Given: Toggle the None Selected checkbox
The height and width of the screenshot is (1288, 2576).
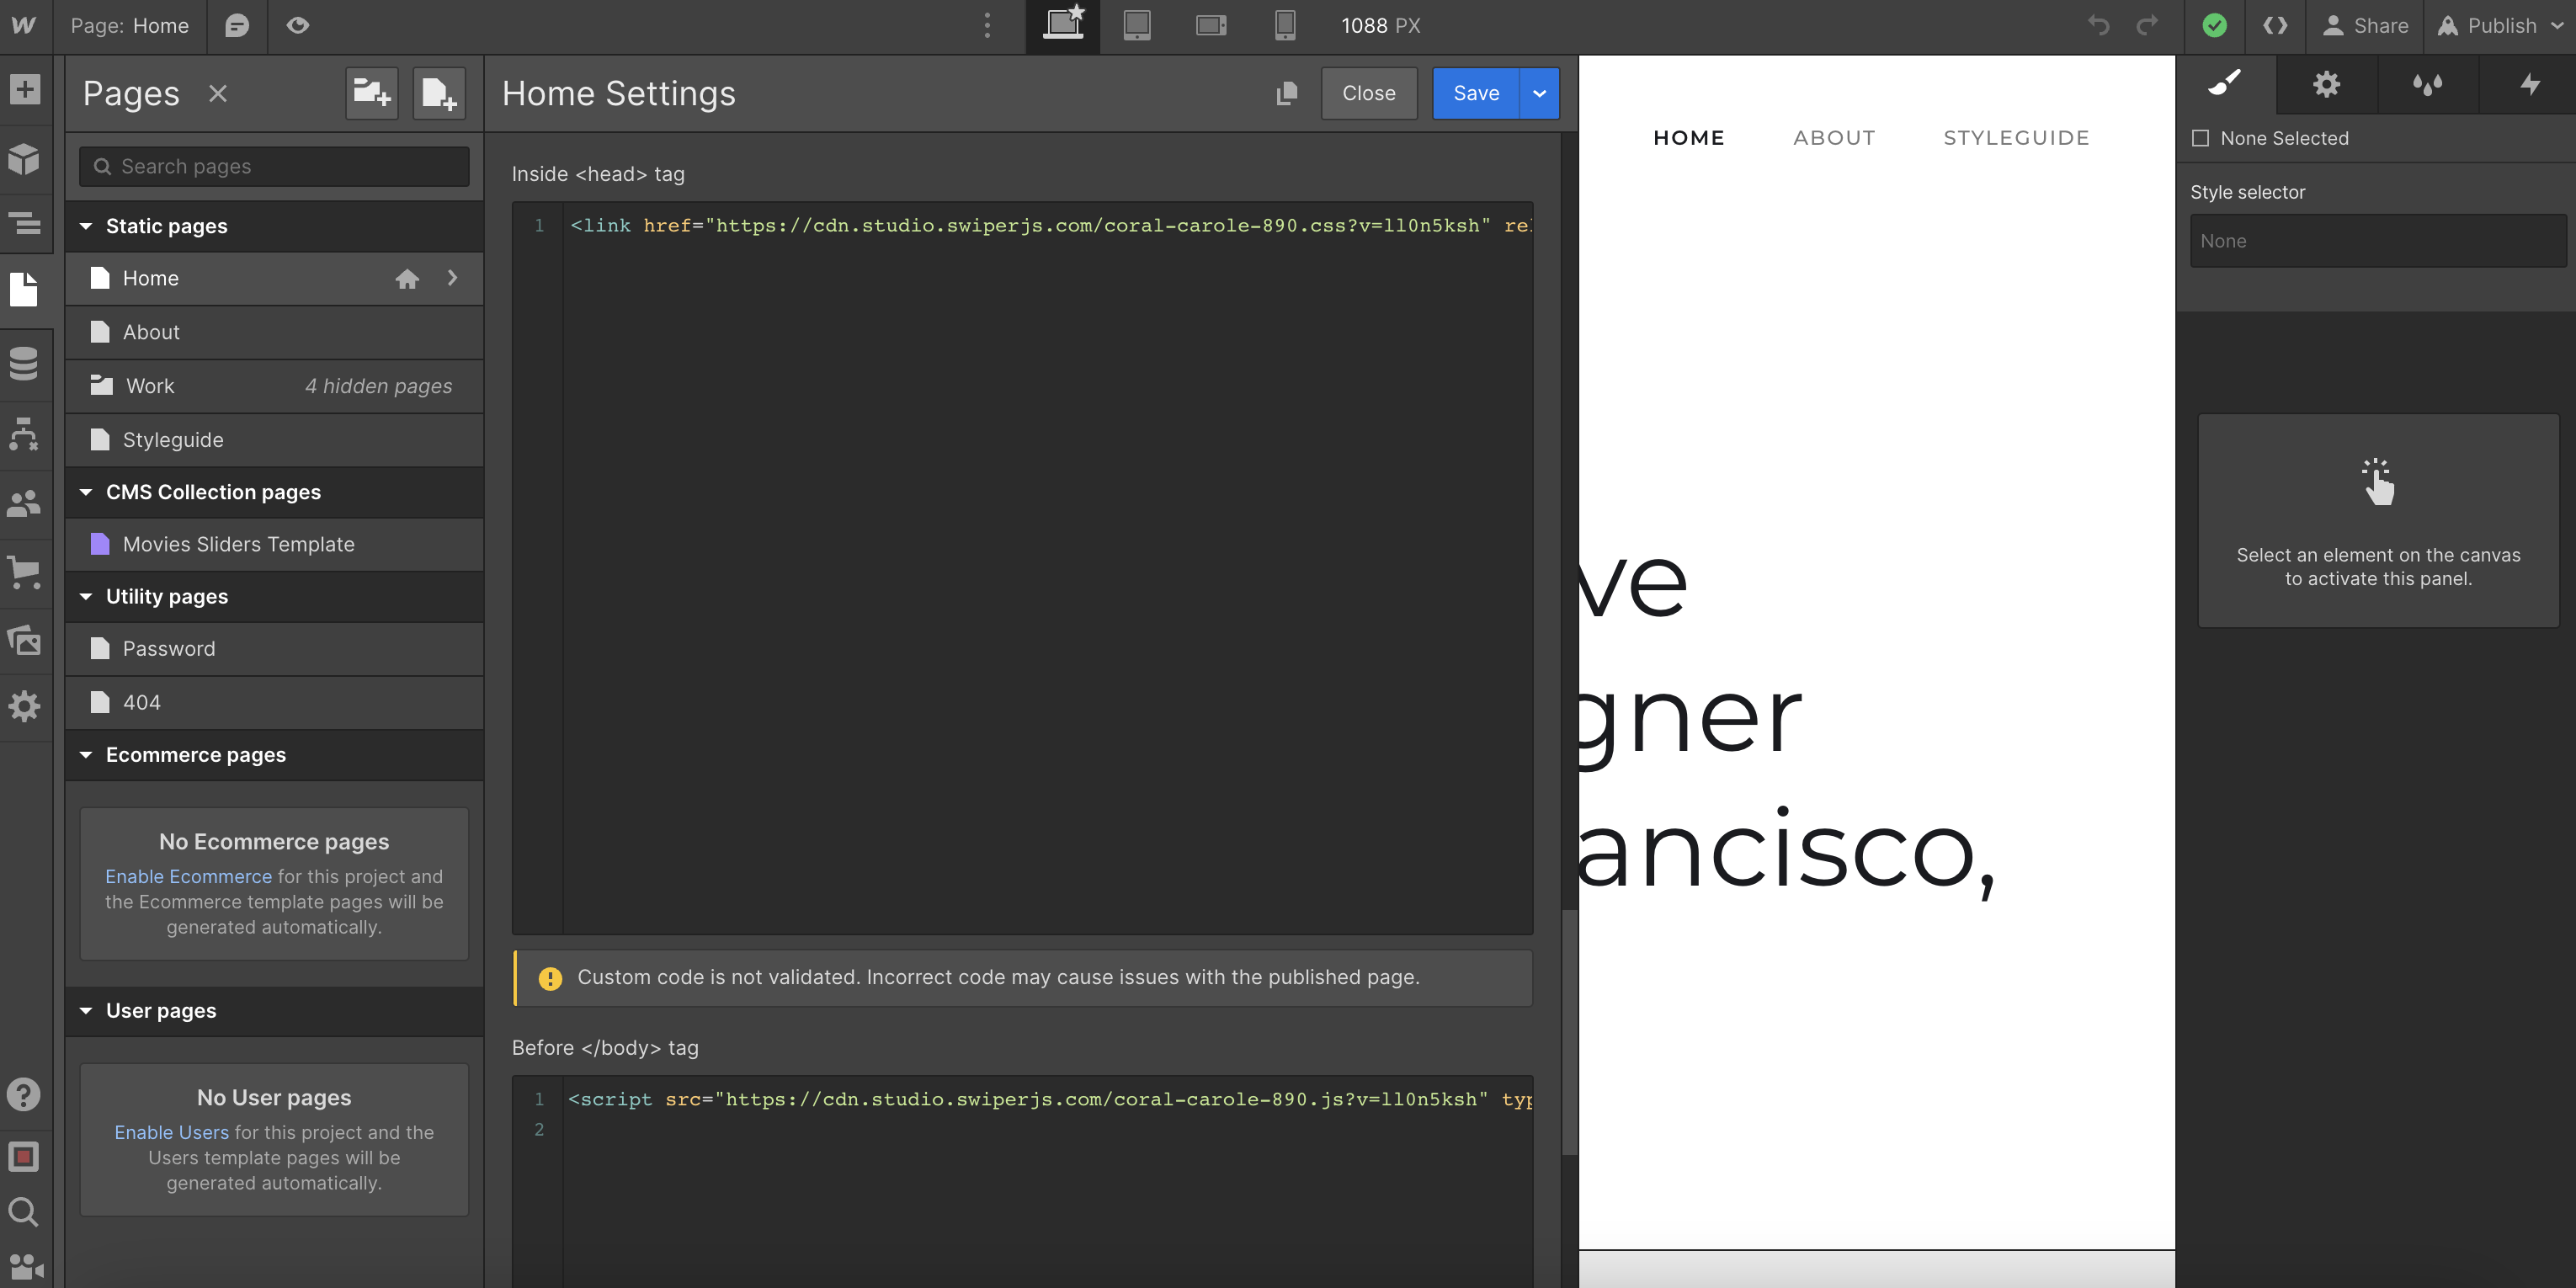Looking at the screenshot, I should [2200, 138].
